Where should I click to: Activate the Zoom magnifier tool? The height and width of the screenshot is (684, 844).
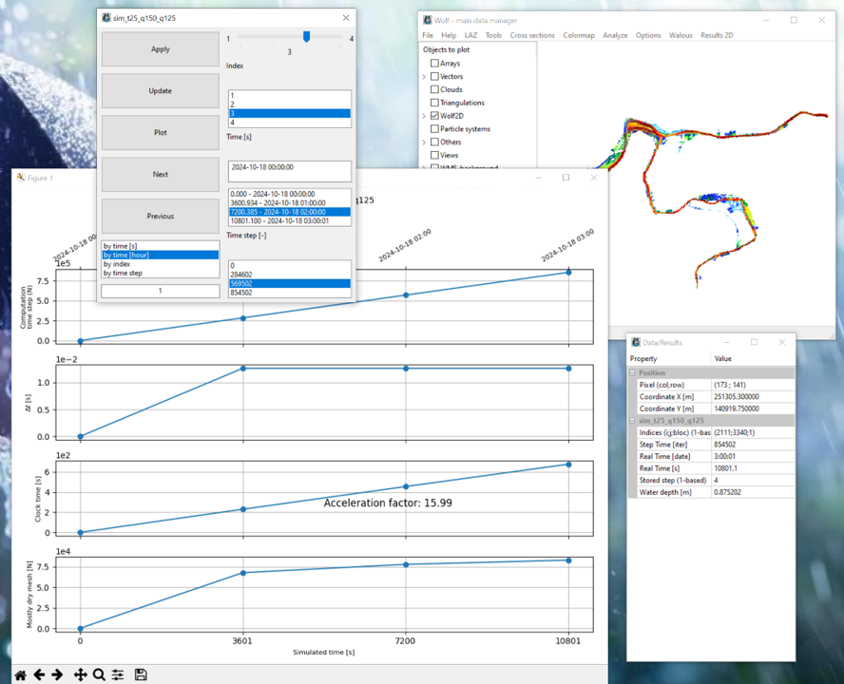pyautogui.click(x=99, y=674)
